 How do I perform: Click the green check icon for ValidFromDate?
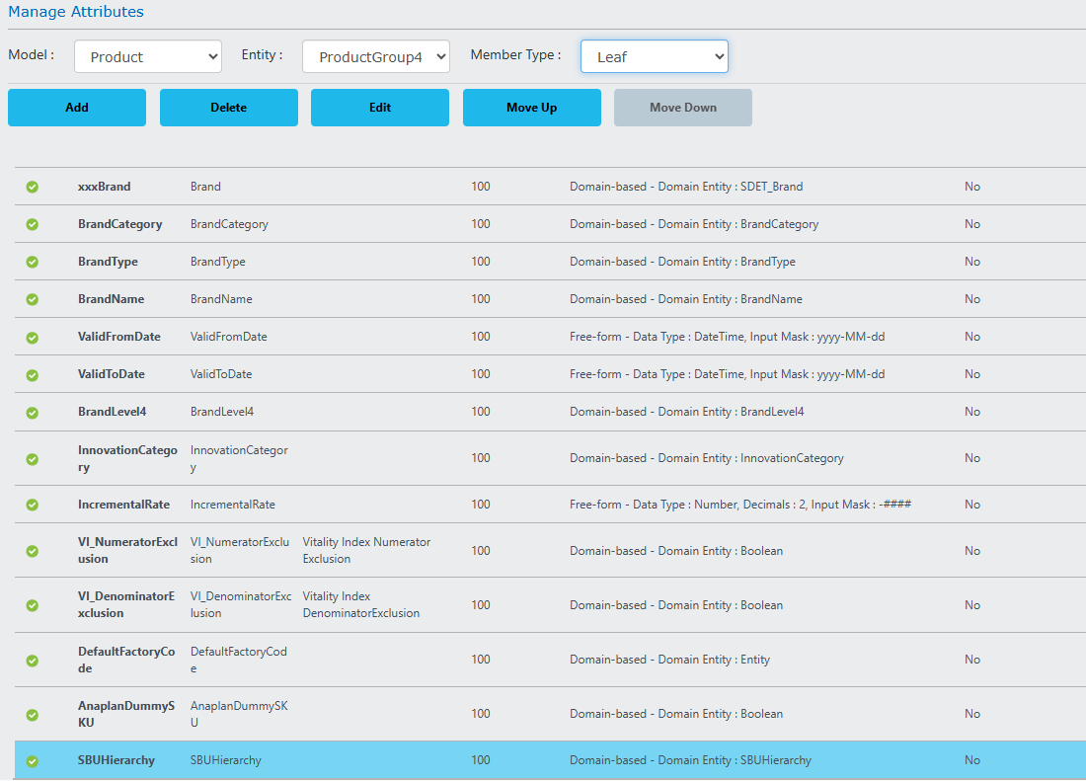pos(32,338)
